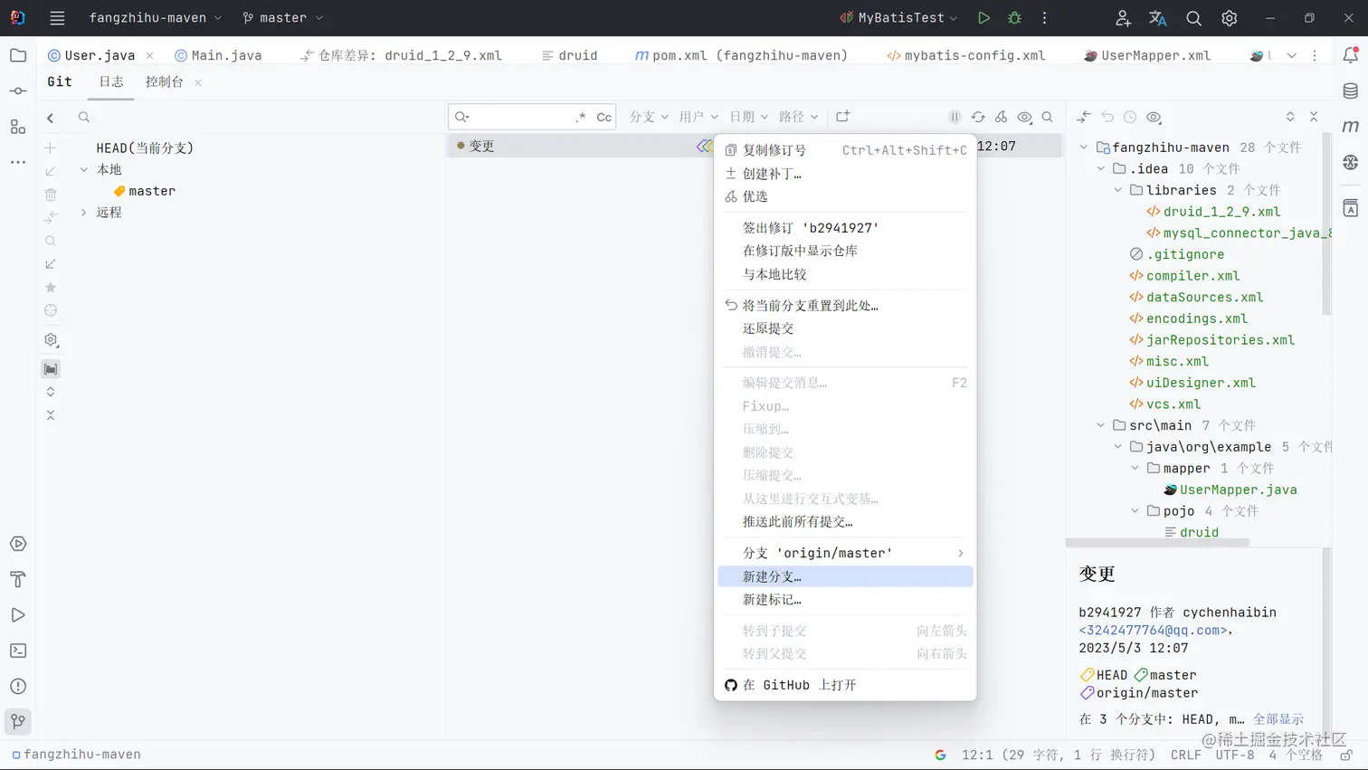The width and height of the screenshot is (1368, 770).
Task: Choose 新建分支… from the context menu
Action: pyautogui.click(x=845, y=576)
